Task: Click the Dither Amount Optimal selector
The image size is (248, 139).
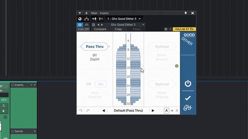Action: click(162, 47)
